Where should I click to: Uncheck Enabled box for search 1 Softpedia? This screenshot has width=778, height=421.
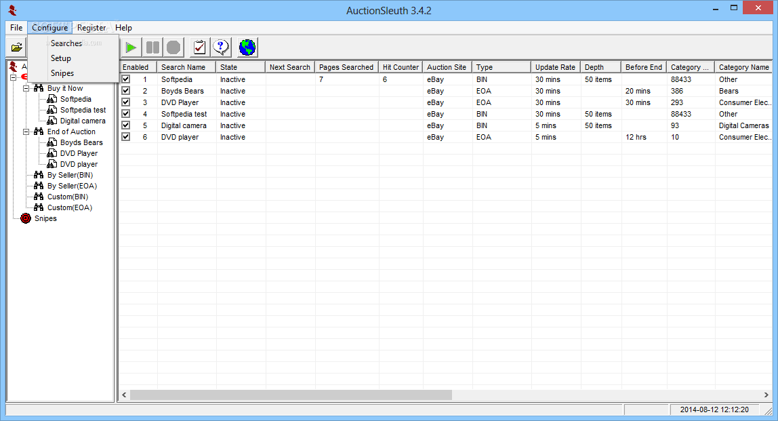(x=126, y=79)
